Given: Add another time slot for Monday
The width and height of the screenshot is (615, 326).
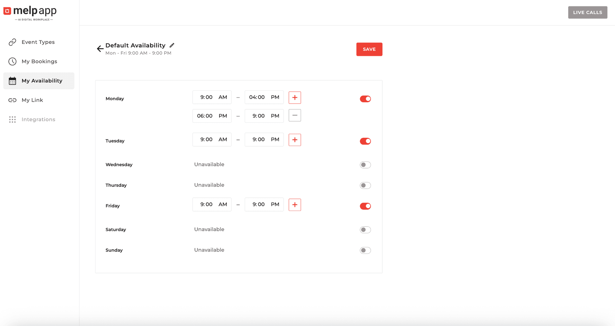Looking at the screenshot, I should [295, 97].
